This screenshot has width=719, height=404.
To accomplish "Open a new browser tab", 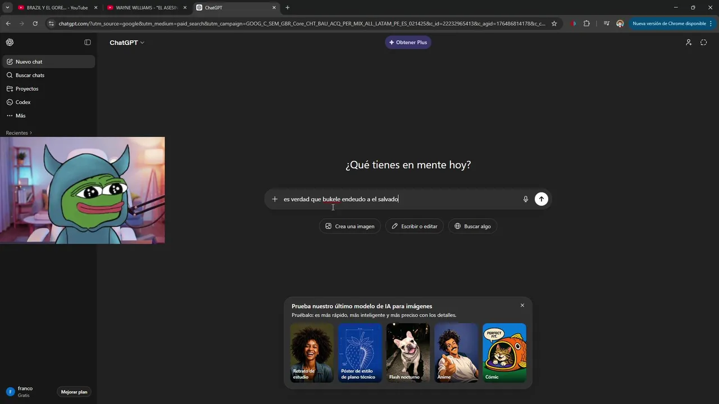I will click(x=288, y=8).
